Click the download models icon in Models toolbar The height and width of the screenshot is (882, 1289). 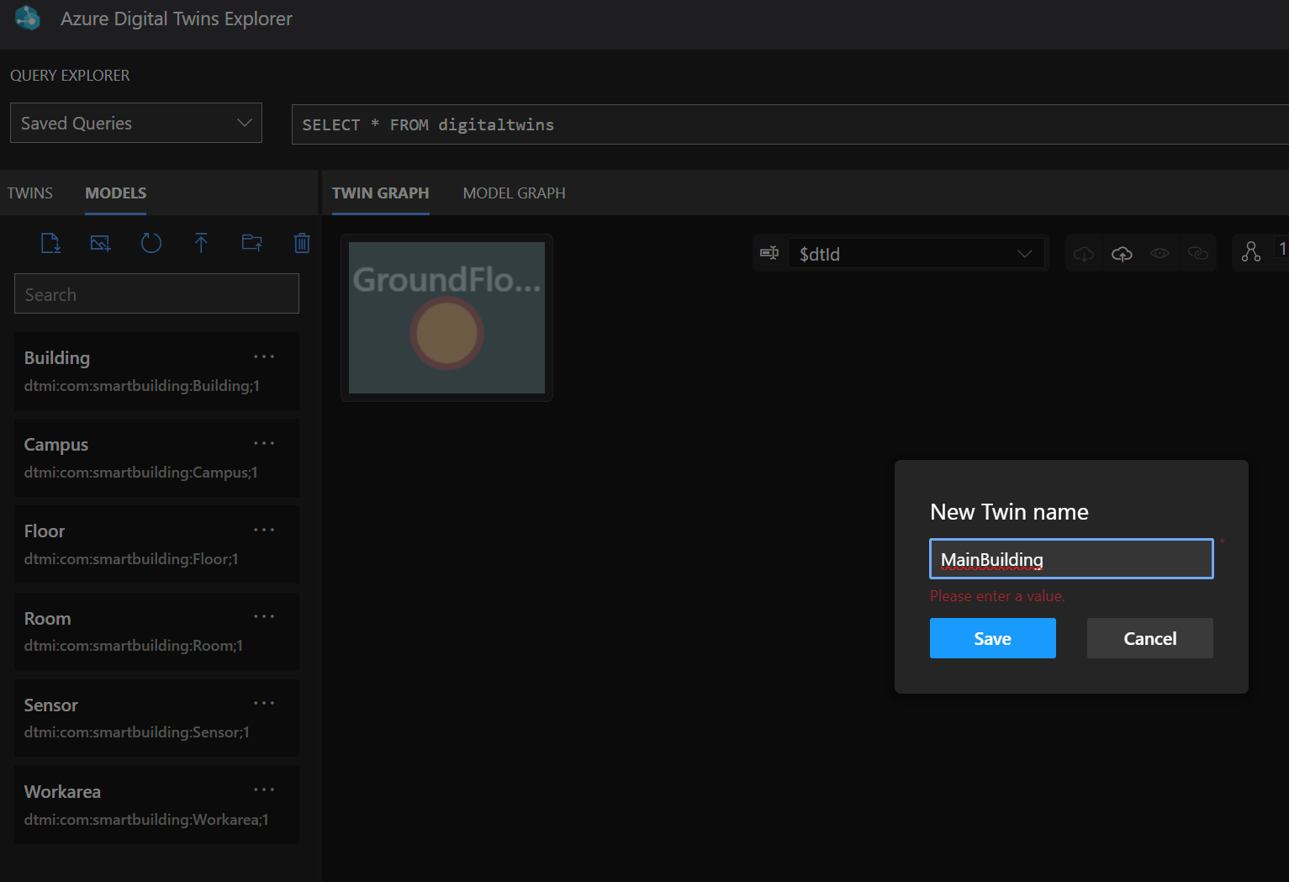click(x=50, y=244)
